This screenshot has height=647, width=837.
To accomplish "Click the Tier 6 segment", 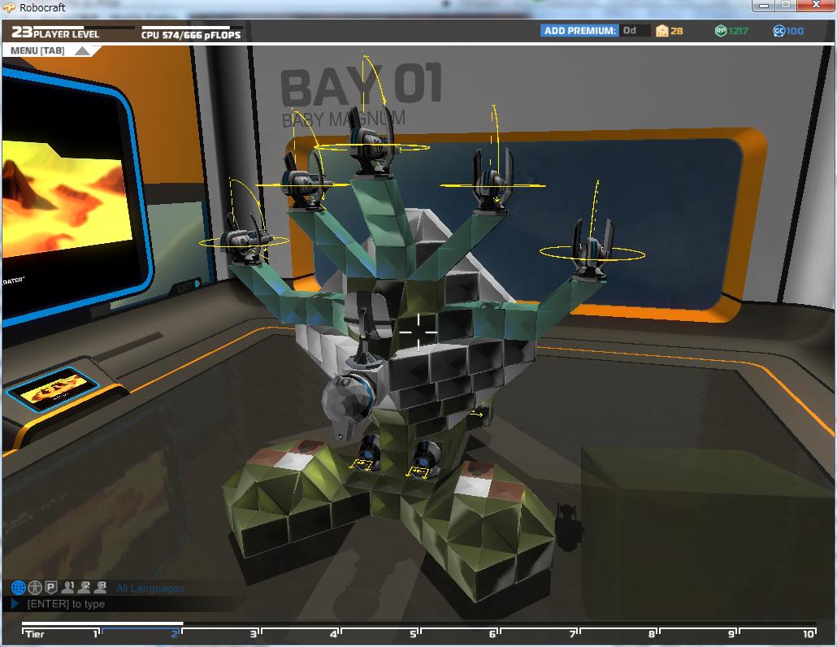I will point(460,633).
